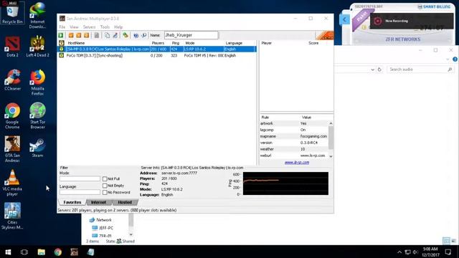Click the server properties pencil icon
Viewport: 459px width, 258px height.
115,35
